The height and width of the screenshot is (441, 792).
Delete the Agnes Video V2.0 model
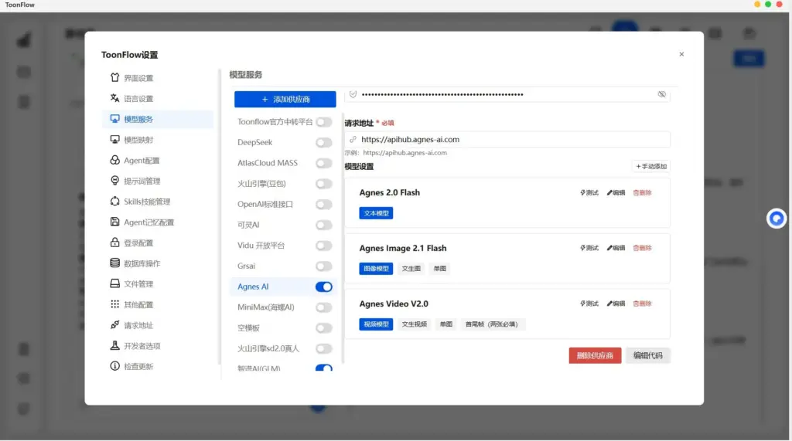click(x=642, y=304)
